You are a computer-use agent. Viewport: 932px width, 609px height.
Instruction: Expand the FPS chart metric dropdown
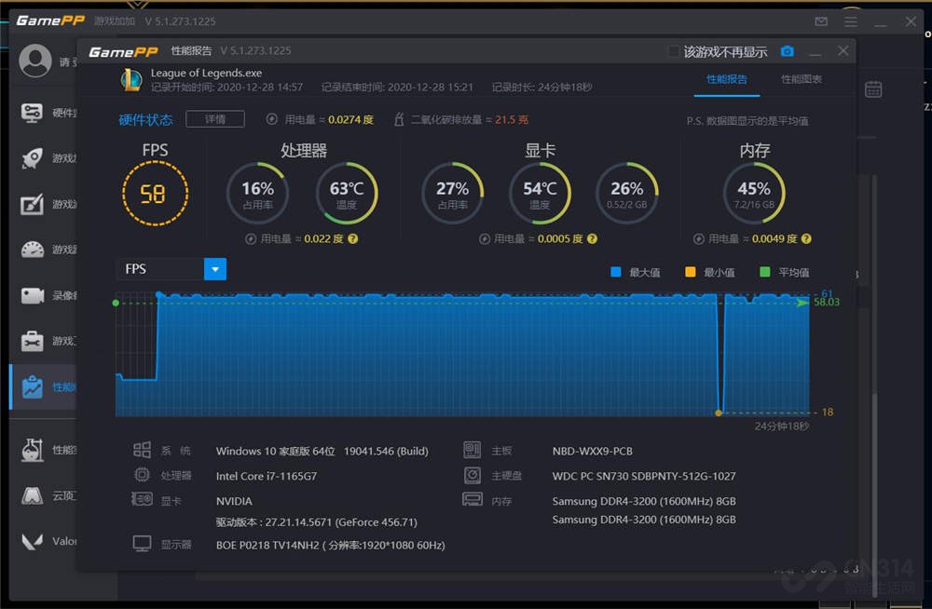[x=214, y=269]
